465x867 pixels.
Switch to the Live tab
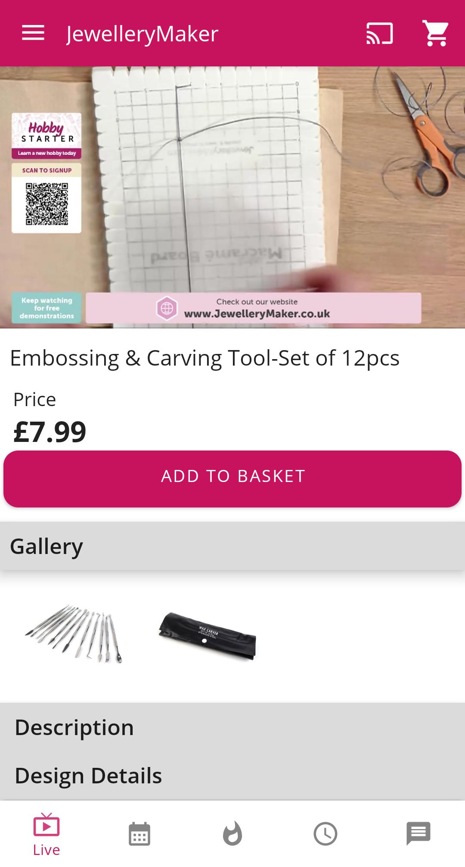[x=46, y=834]
